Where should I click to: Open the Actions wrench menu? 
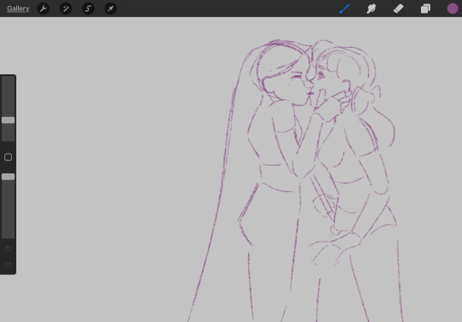click(x=44, y=9)
